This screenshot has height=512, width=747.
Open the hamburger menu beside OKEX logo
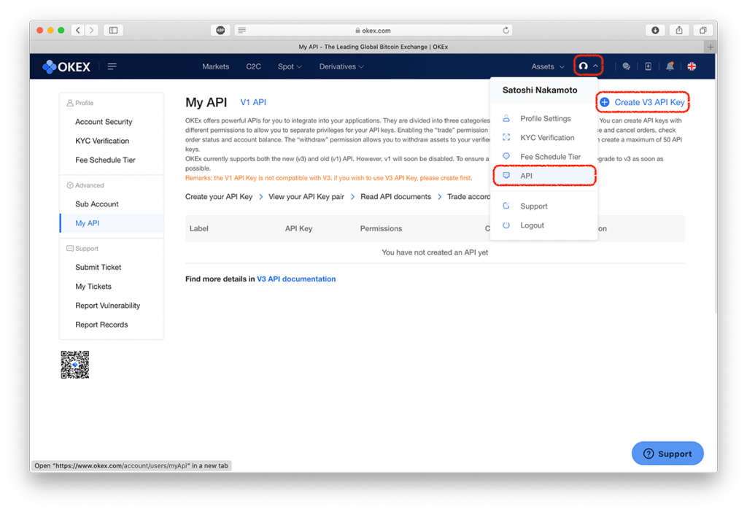coord(112,66)
